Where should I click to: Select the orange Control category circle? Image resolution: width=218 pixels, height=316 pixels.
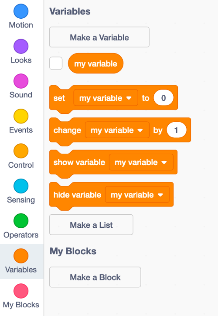21,151
